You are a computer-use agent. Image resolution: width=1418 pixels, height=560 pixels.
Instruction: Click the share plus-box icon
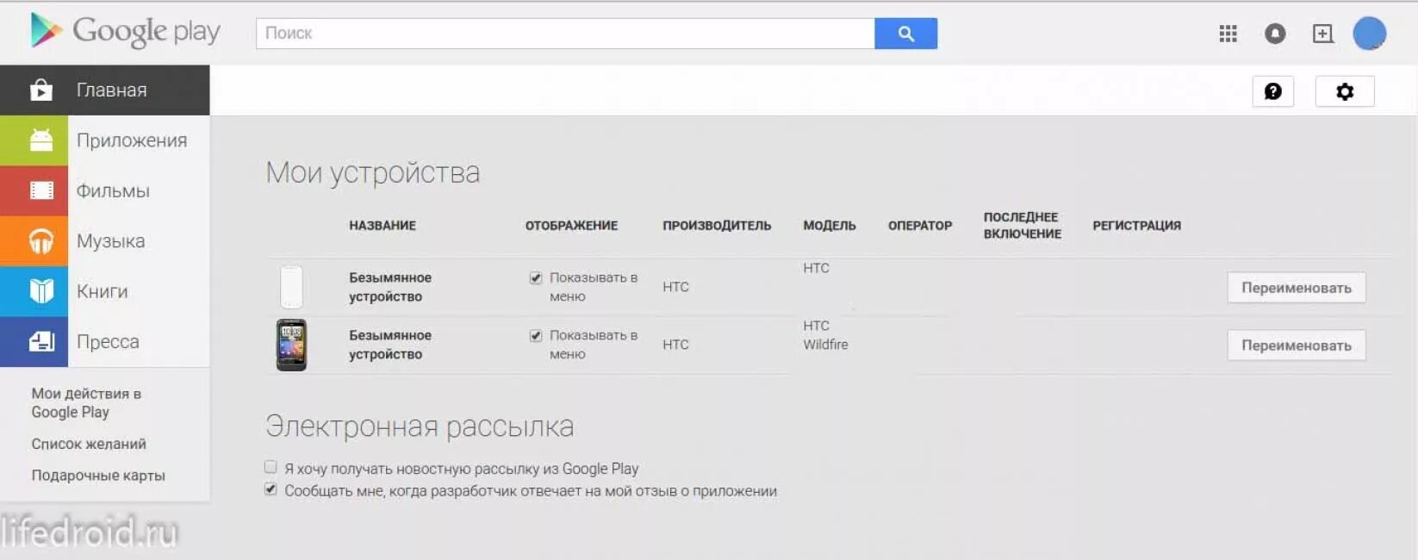tap(1322, 34)
